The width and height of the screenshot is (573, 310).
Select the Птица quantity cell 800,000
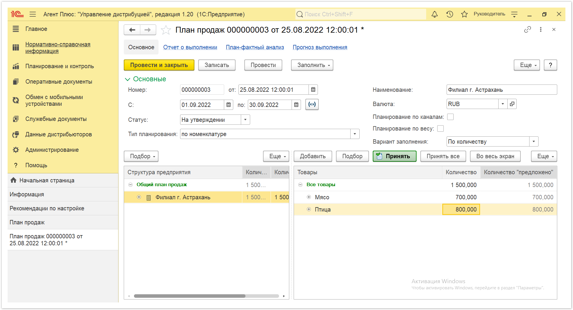(461, 209)
